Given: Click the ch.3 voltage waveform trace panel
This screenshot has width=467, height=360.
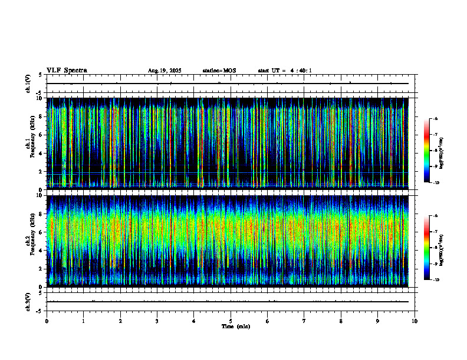Looking at the screenshot, I should pos(231,302).
